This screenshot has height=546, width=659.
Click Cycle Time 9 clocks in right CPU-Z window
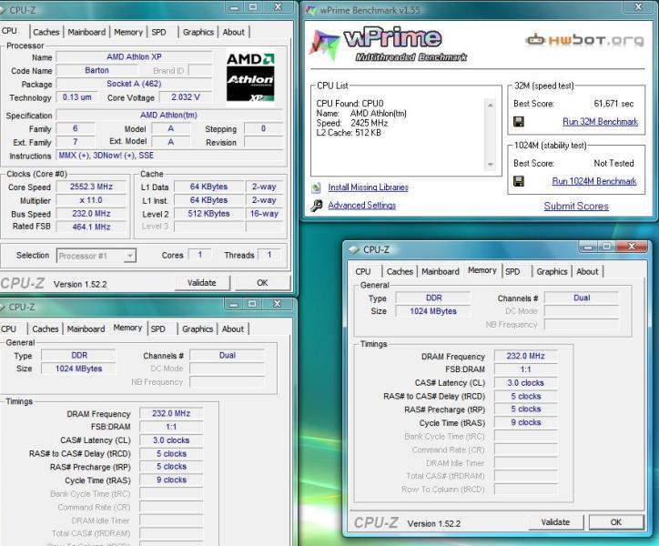(x=525, y=422)
